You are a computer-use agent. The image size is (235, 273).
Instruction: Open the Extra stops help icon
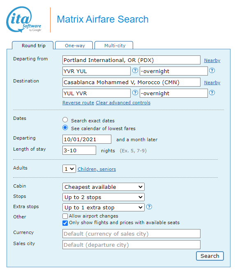click(149, 207)
